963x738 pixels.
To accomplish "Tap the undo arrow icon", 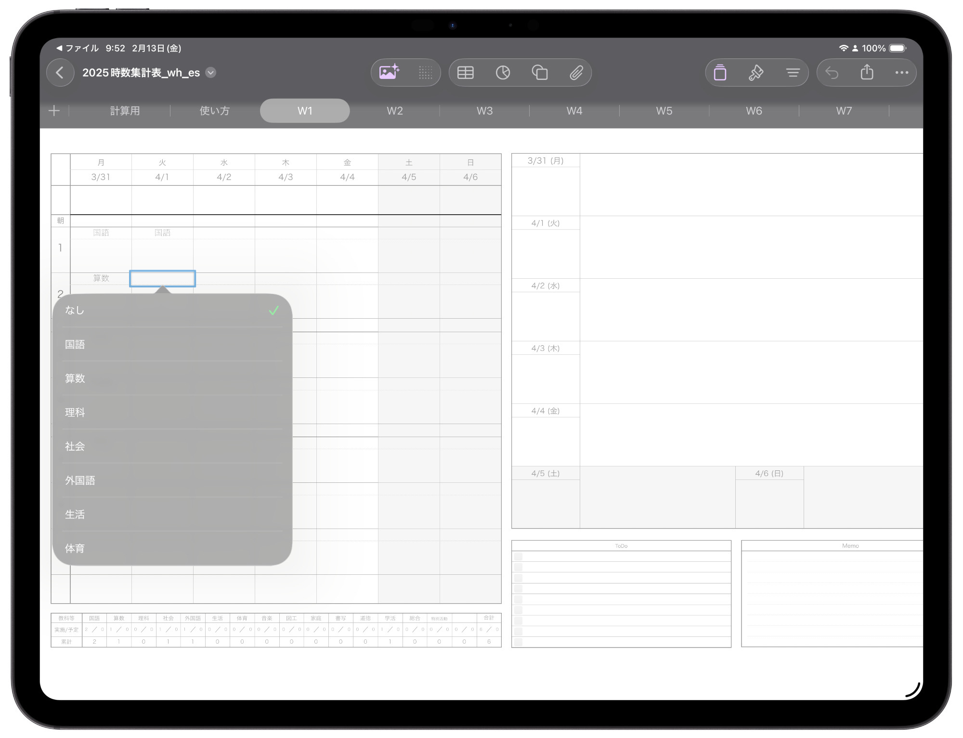I will coord(832,73).
